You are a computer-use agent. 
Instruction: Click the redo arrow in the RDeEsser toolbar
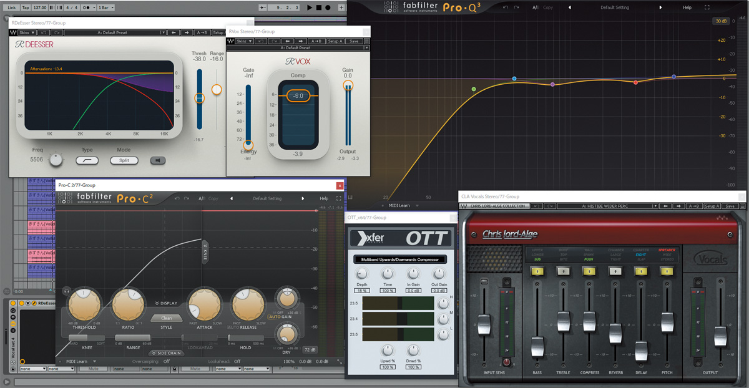[x=56, y=32]
